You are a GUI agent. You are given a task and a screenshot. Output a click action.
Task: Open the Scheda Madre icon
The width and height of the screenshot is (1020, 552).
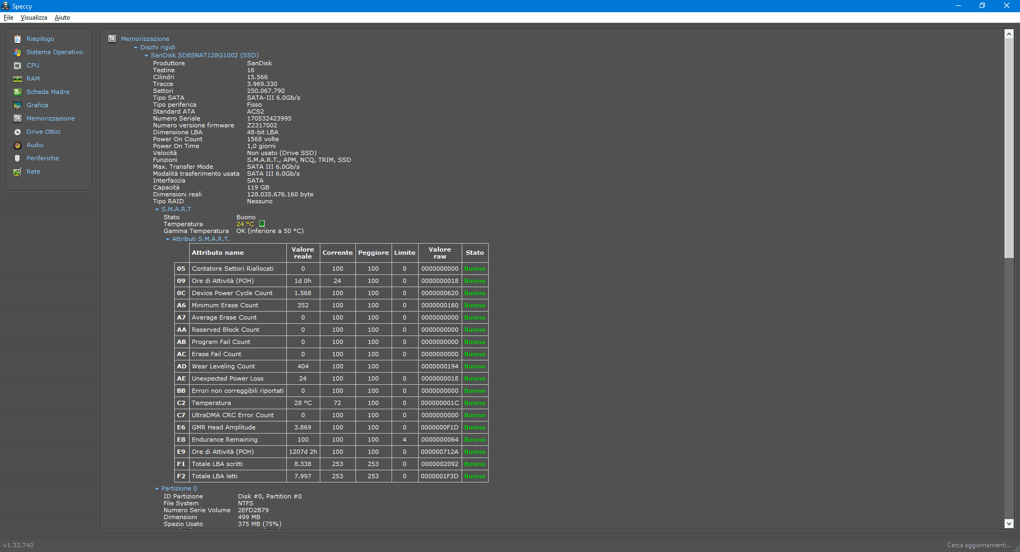pyautogui.click(x=18, y=92)
